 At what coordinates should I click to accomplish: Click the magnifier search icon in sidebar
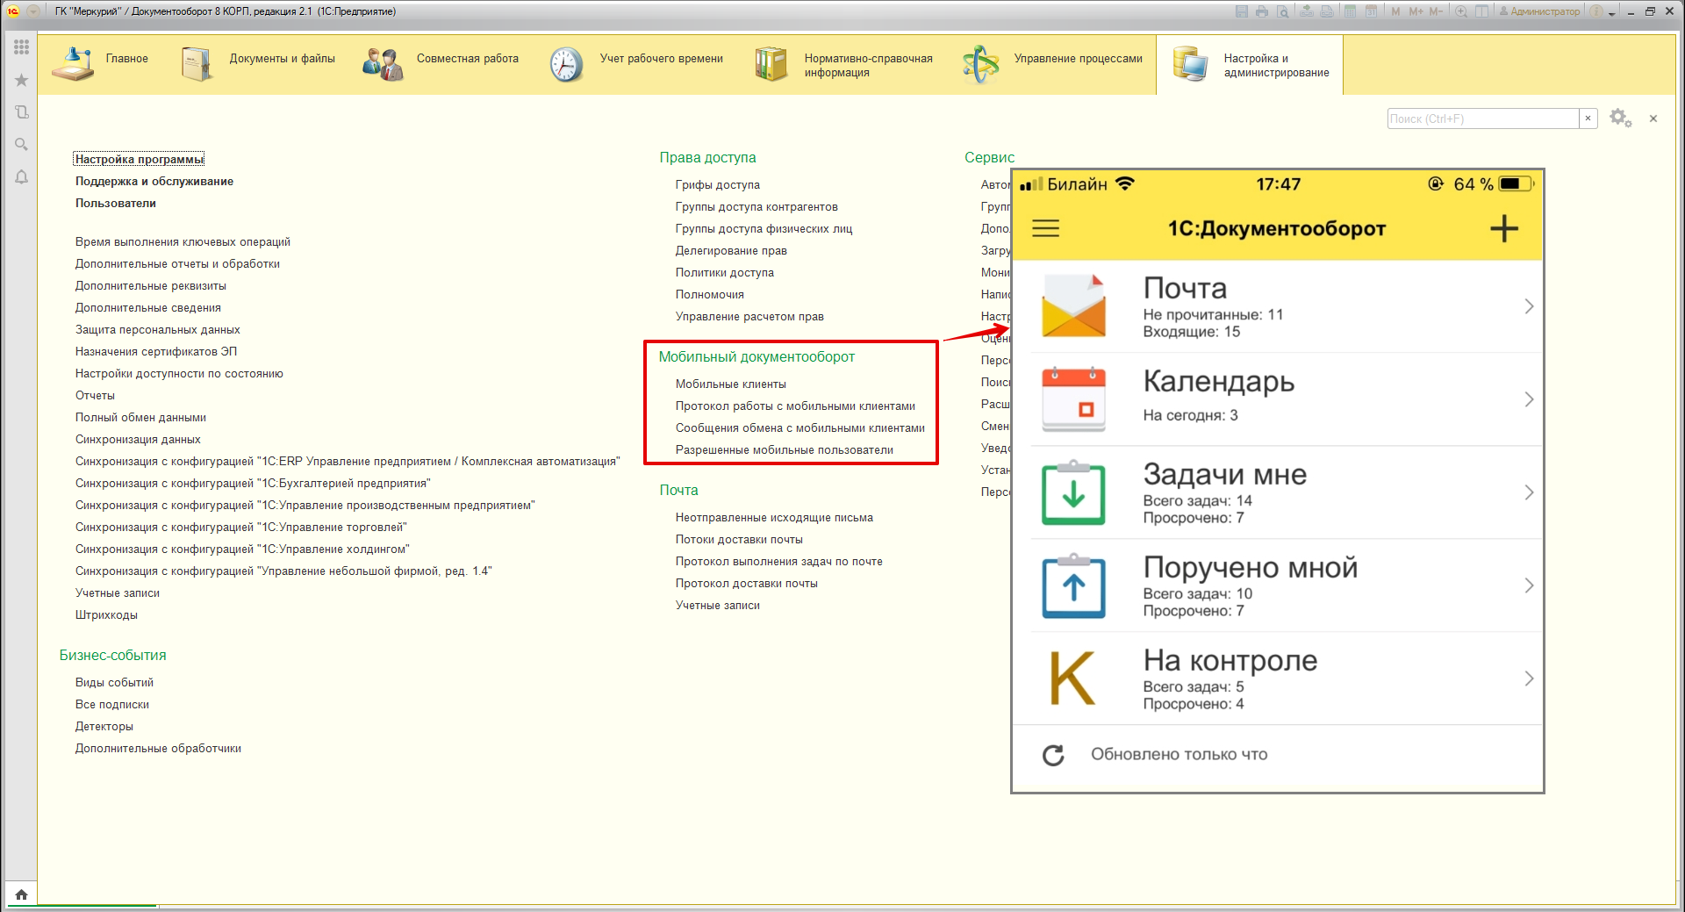pos(22,144)
